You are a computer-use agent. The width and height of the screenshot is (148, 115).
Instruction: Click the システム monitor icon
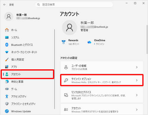point(7,37)
